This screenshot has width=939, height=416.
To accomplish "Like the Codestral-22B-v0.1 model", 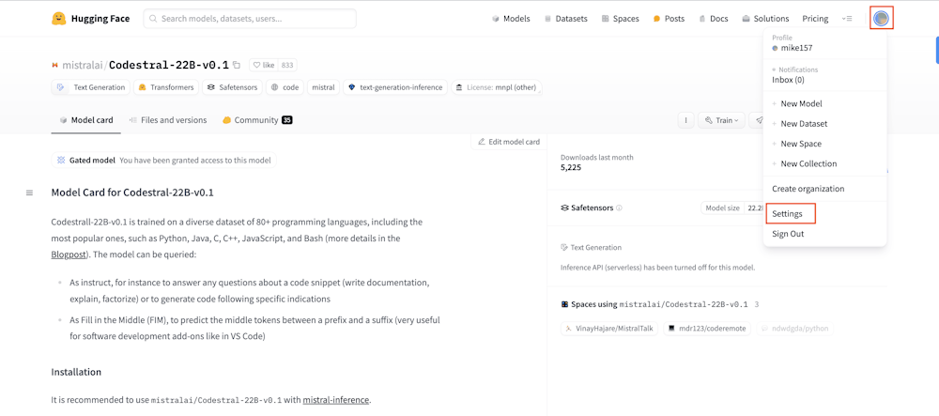I will pos(263,65).
